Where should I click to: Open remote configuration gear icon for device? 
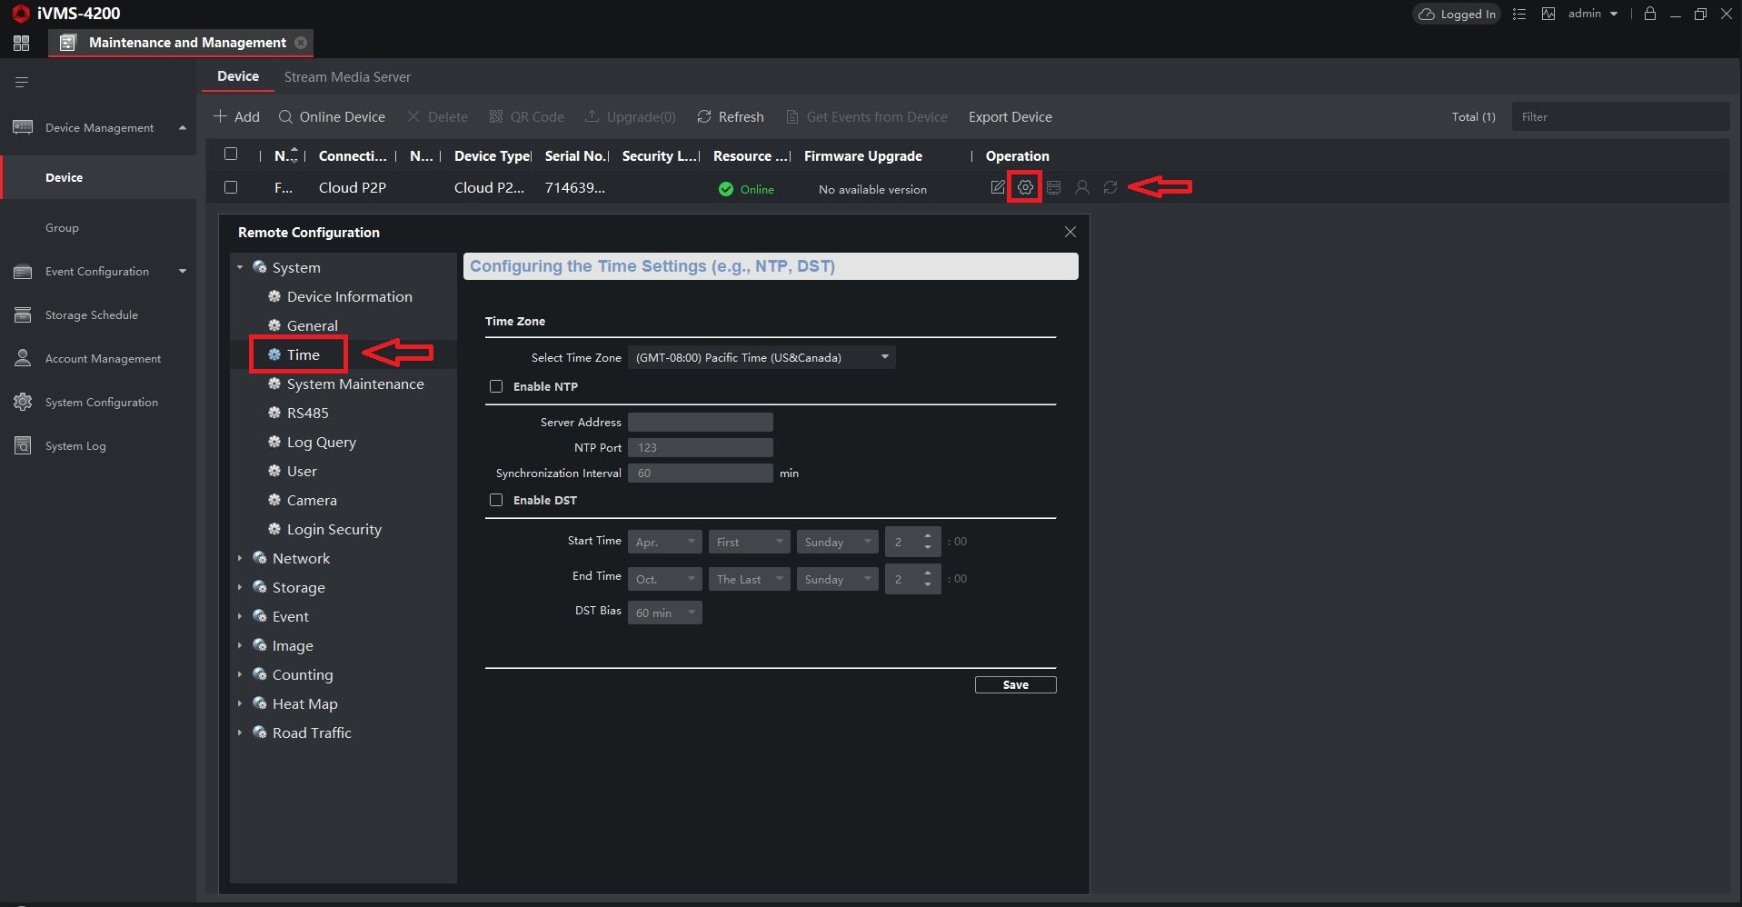1025,187
